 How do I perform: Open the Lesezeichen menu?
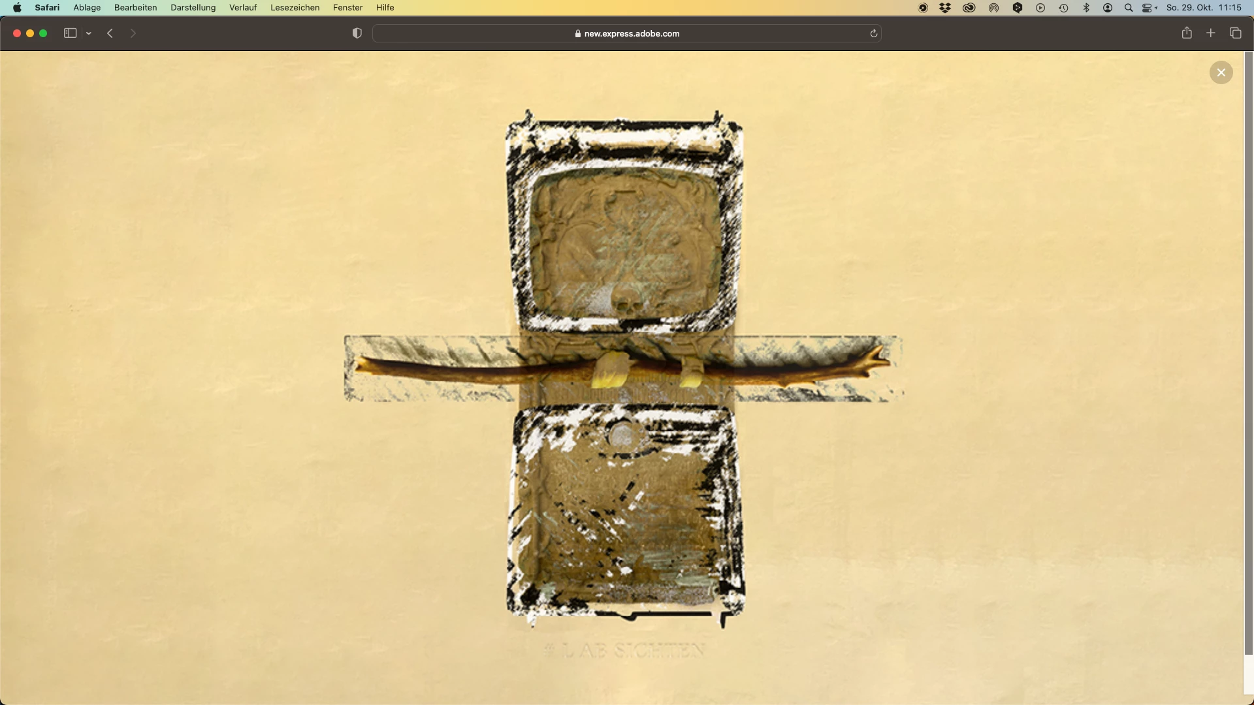point(295,8)
